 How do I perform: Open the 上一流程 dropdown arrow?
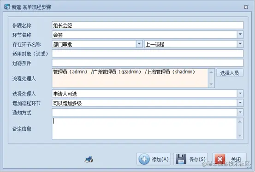pyautogui.click(x=240, y=44)
